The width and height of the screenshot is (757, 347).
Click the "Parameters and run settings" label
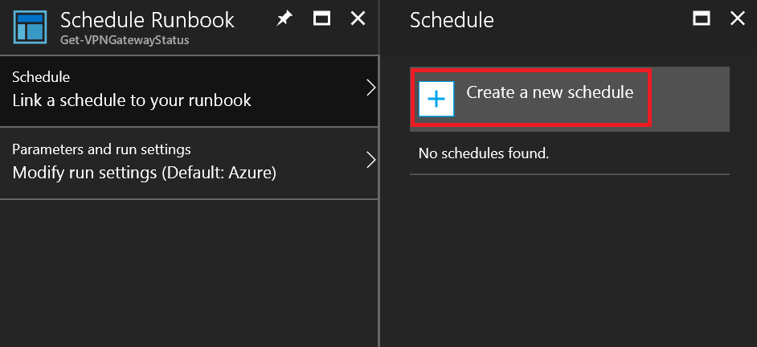(101, 149)
